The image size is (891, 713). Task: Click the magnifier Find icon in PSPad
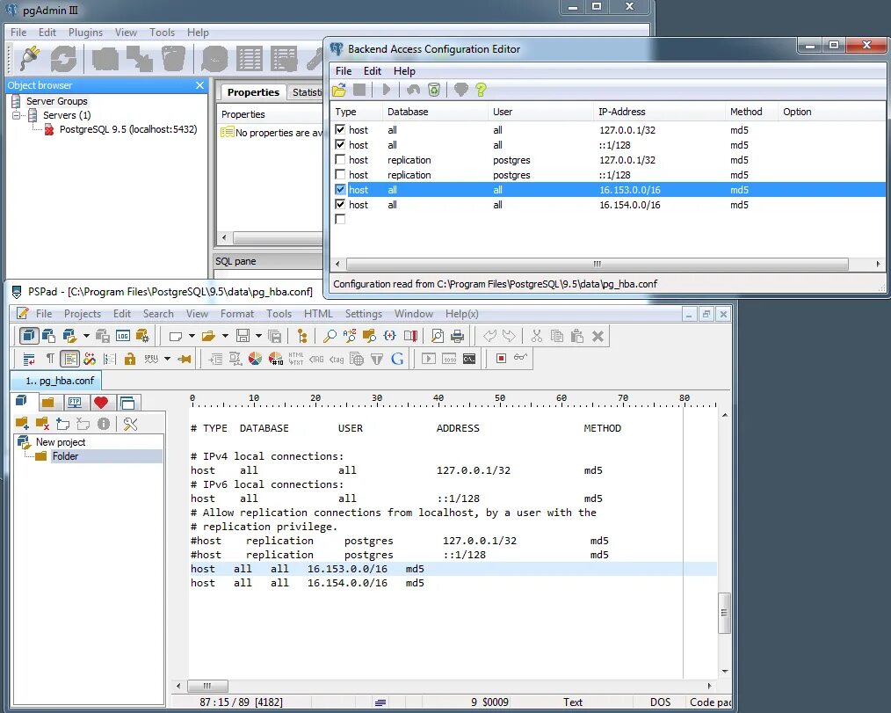329,336
